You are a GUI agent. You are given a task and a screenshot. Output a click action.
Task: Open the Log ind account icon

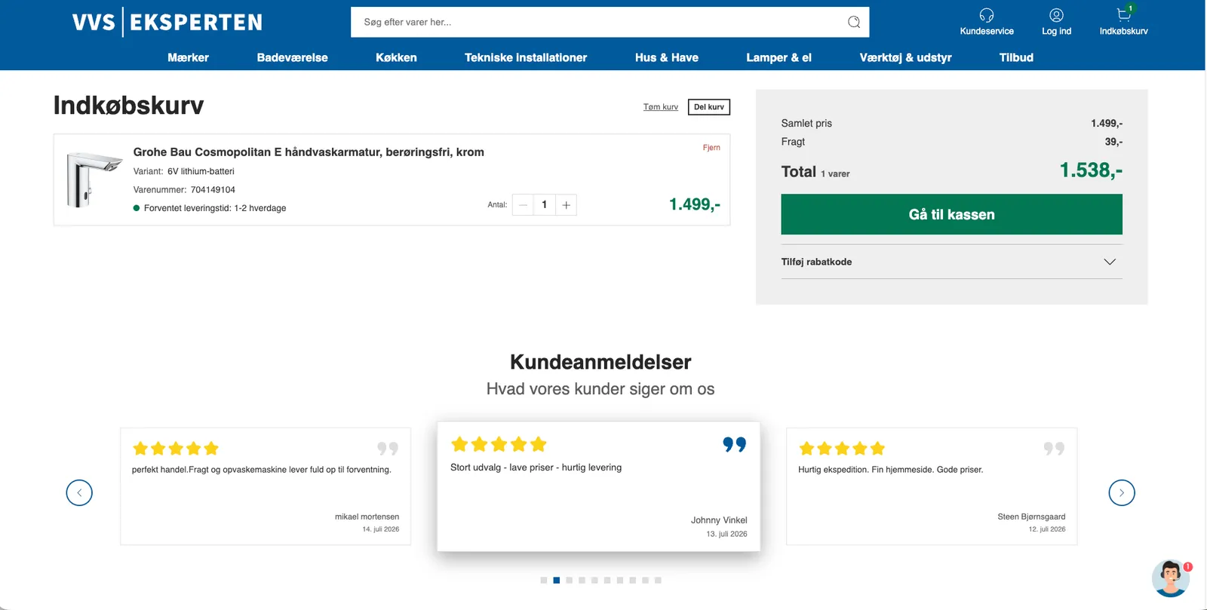click(1056, 15)
